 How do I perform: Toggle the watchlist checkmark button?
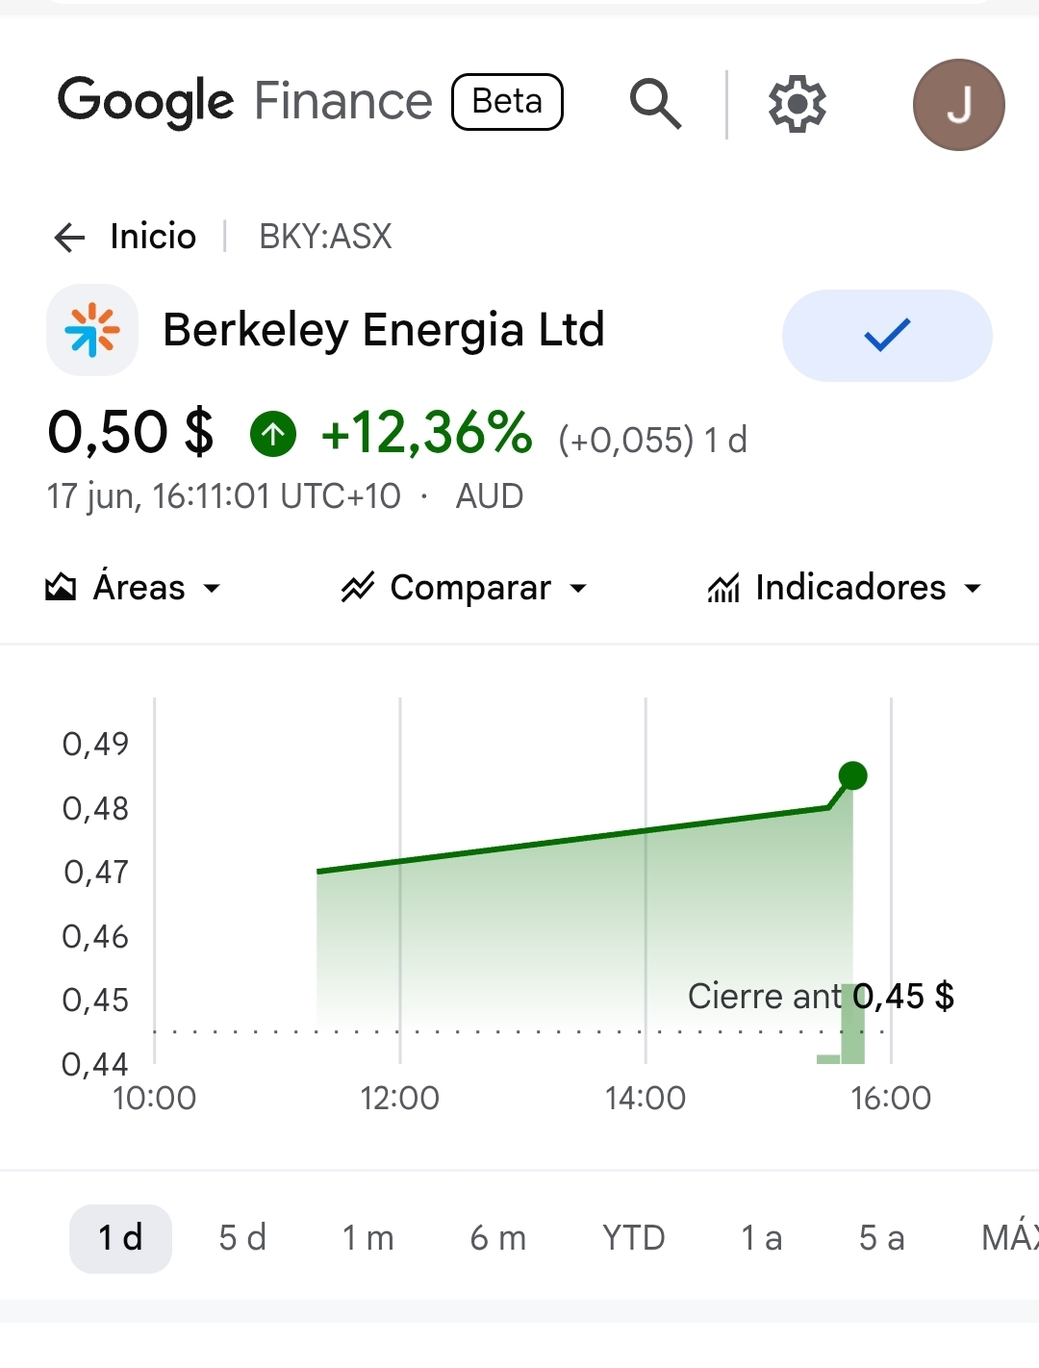tap(887, 335)
